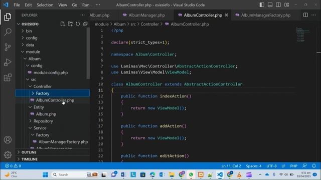Viewport: 321px width, 180px height.
Task: Expand the data folder
Action: coord(30,45)
